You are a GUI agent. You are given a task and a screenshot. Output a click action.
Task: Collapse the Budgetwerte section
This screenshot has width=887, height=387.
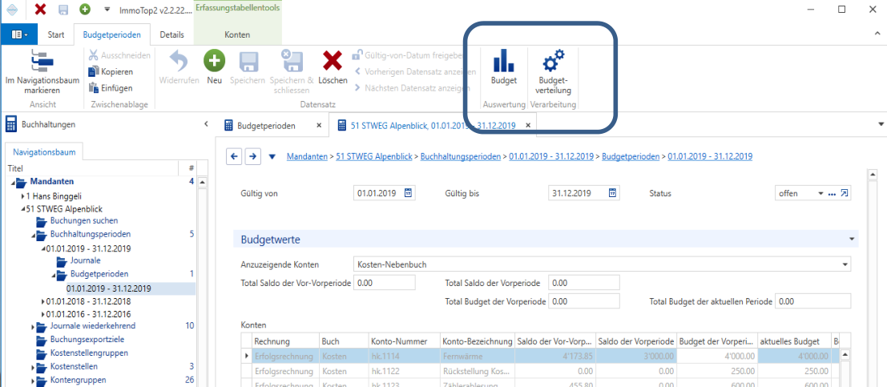click(852, 240)
